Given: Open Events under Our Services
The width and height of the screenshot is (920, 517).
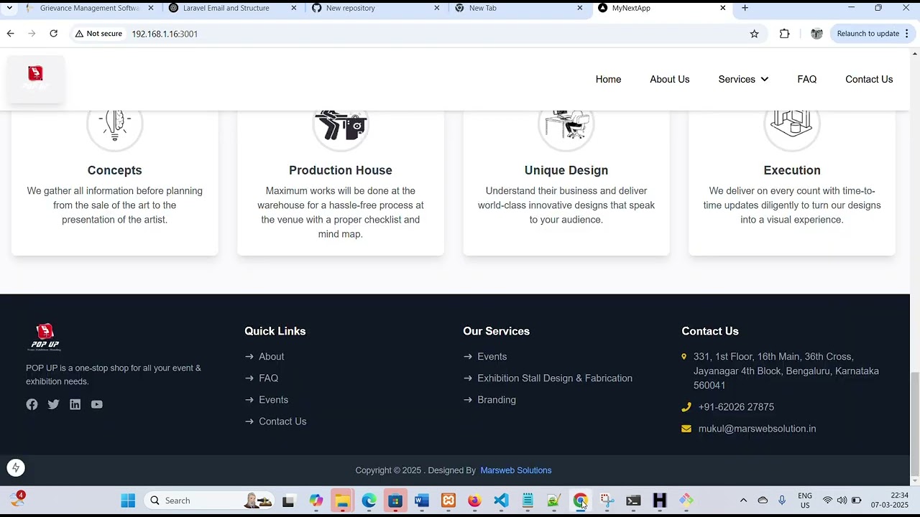Looking at the screenshot, I should coord(492,357).
